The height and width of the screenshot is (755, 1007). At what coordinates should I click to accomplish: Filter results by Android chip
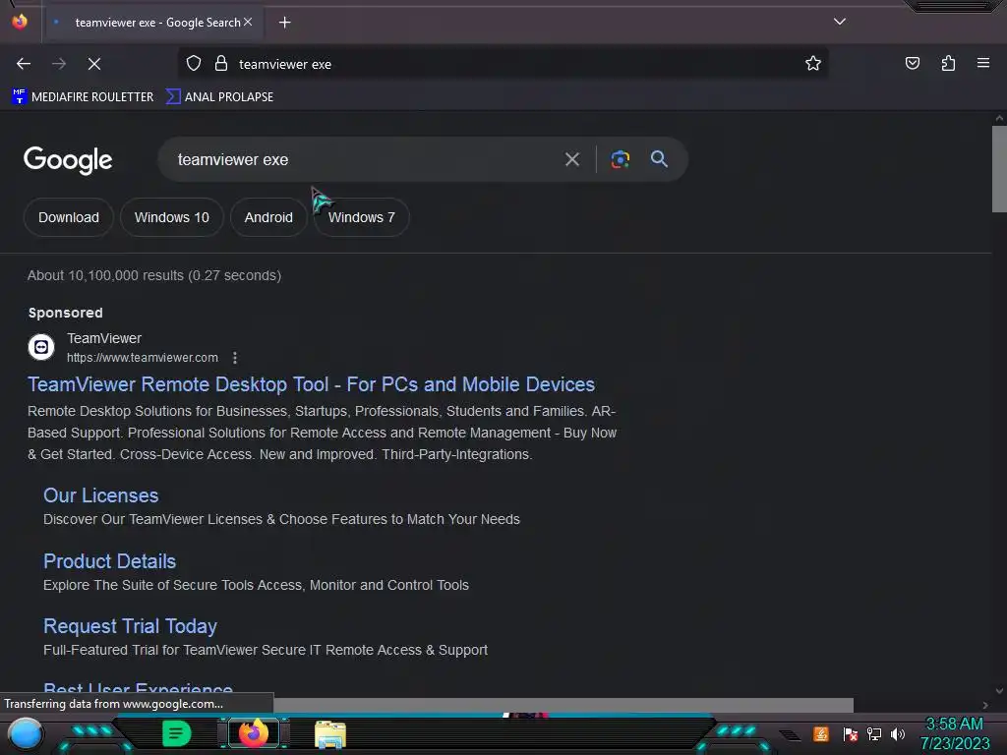pos(268,217)
